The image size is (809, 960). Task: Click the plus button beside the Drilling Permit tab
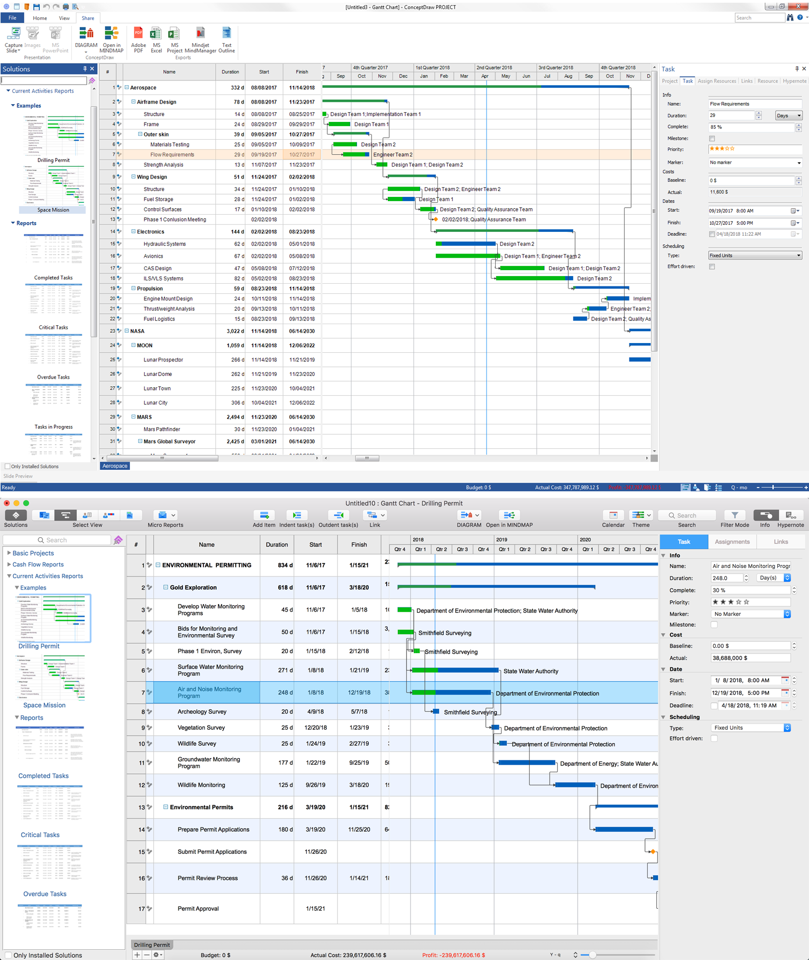[x=138, y=955]
